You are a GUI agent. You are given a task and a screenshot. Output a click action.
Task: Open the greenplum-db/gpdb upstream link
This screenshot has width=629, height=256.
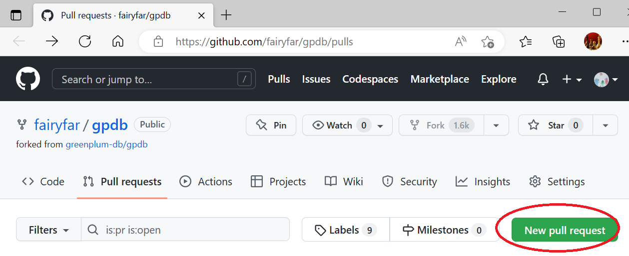106,144
